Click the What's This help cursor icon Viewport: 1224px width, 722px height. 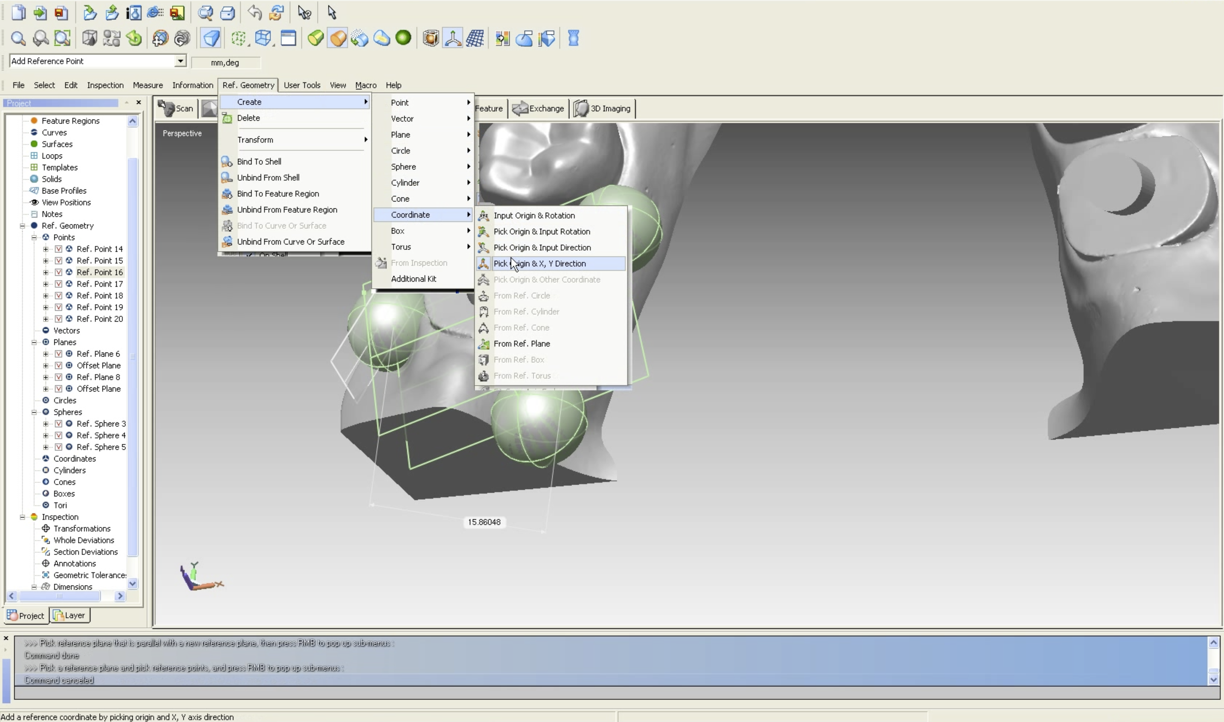[304, 13]
